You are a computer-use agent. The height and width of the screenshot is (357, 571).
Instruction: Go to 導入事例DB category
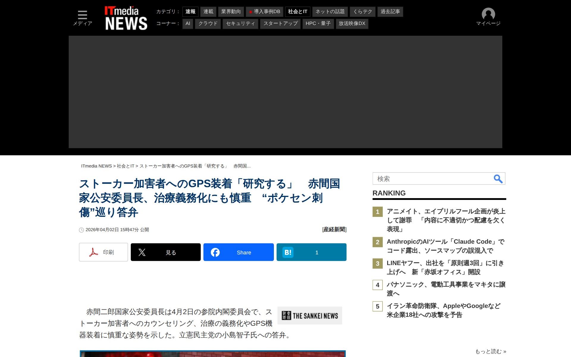(264, 12)
